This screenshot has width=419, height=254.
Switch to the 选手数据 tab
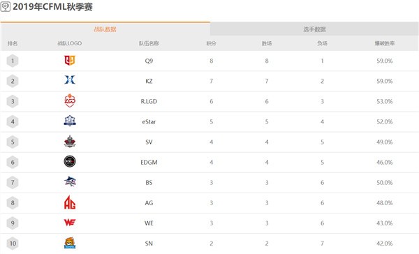[314, 29]
